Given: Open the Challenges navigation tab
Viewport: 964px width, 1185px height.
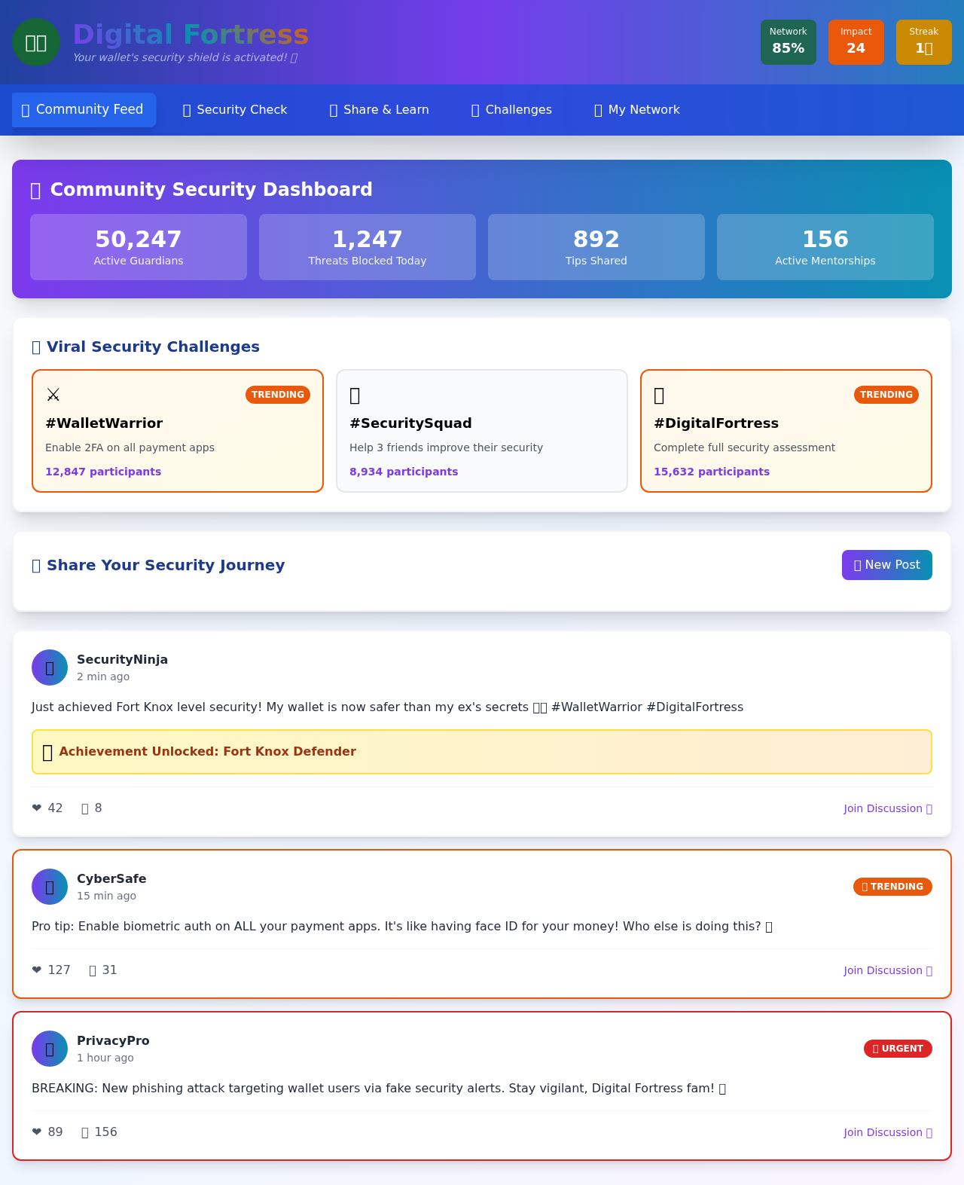Looking at the screenshot, I should [511, 110].
